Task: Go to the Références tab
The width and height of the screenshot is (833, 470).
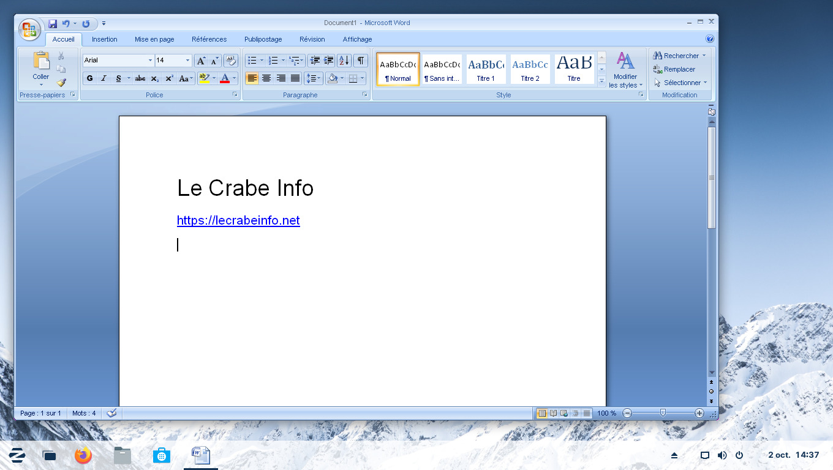Action: (209, 39)
